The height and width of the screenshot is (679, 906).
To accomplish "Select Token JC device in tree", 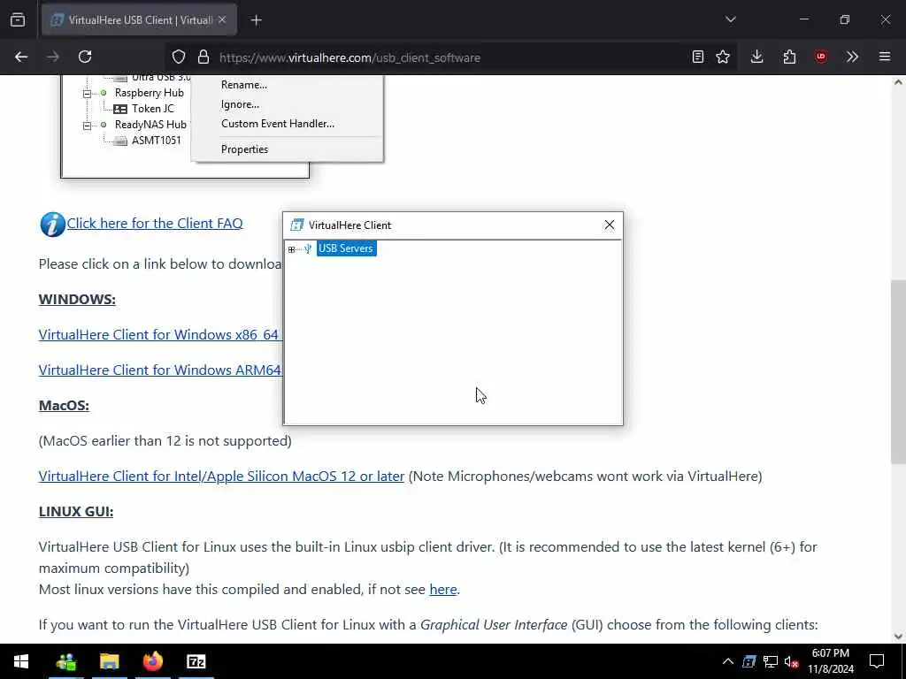I will coord(152,109).
